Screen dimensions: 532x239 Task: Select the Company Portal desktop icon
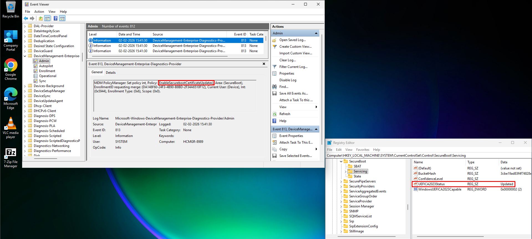(x=11, y=41)
